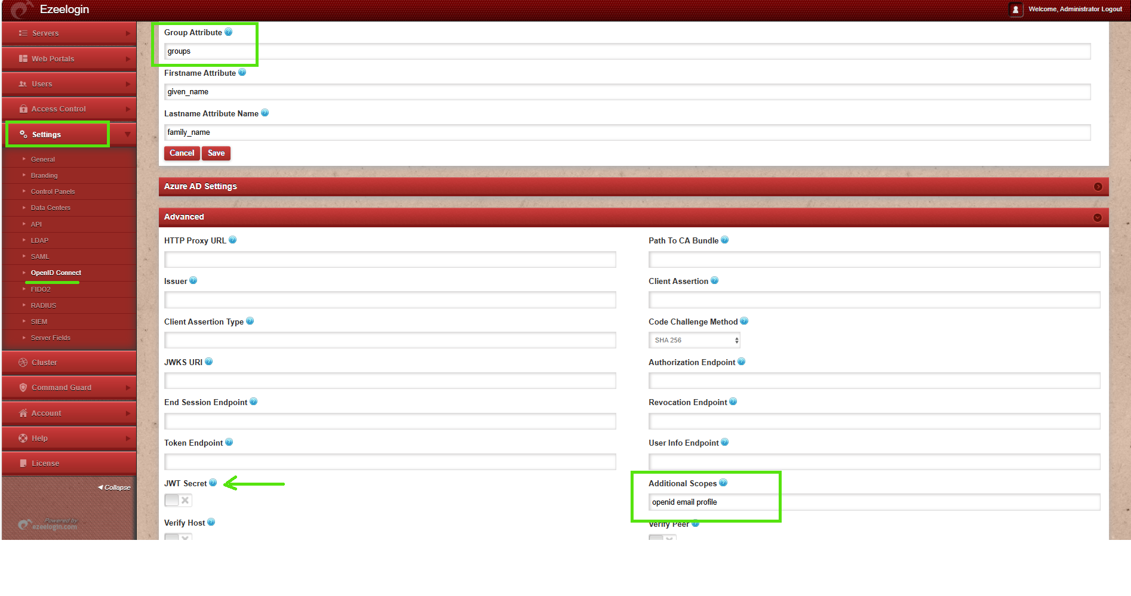Click help icon next to Additional Scopes
1131x596 pixels.
click(x=723, y=483)
